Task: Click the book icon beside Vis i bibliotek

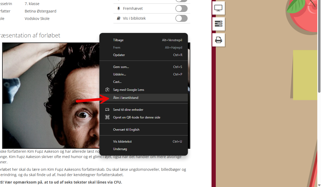Action: pos(119,18)
